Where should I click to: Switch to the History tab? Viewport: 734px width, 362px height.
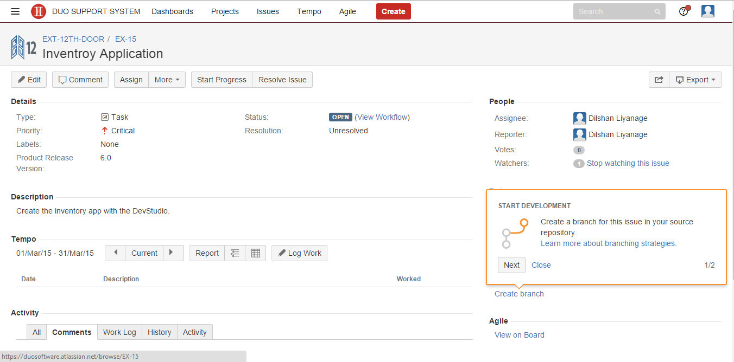pyautogui.click(x=160, y=332)
